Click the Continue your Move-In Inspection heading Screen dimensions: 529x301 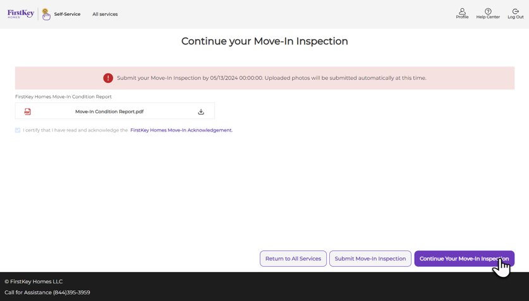tap(264, 41)
